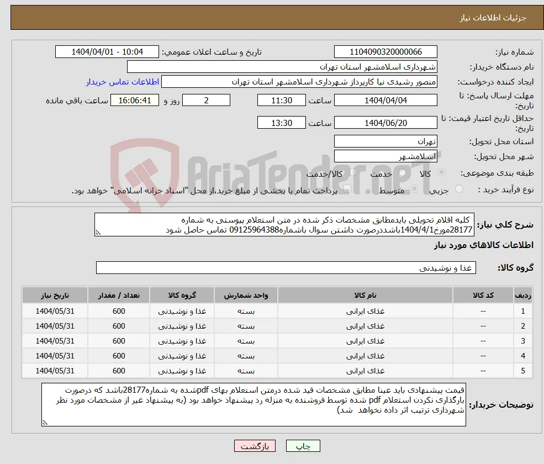
Task: Click the بازگشت back button
Action: pyautogui.click(x=255, y=446)
